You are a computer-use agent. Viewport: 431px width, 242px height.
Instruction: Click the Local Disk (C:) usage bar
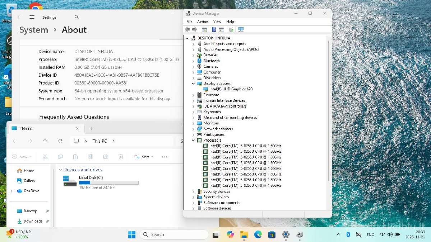[109, 183]
